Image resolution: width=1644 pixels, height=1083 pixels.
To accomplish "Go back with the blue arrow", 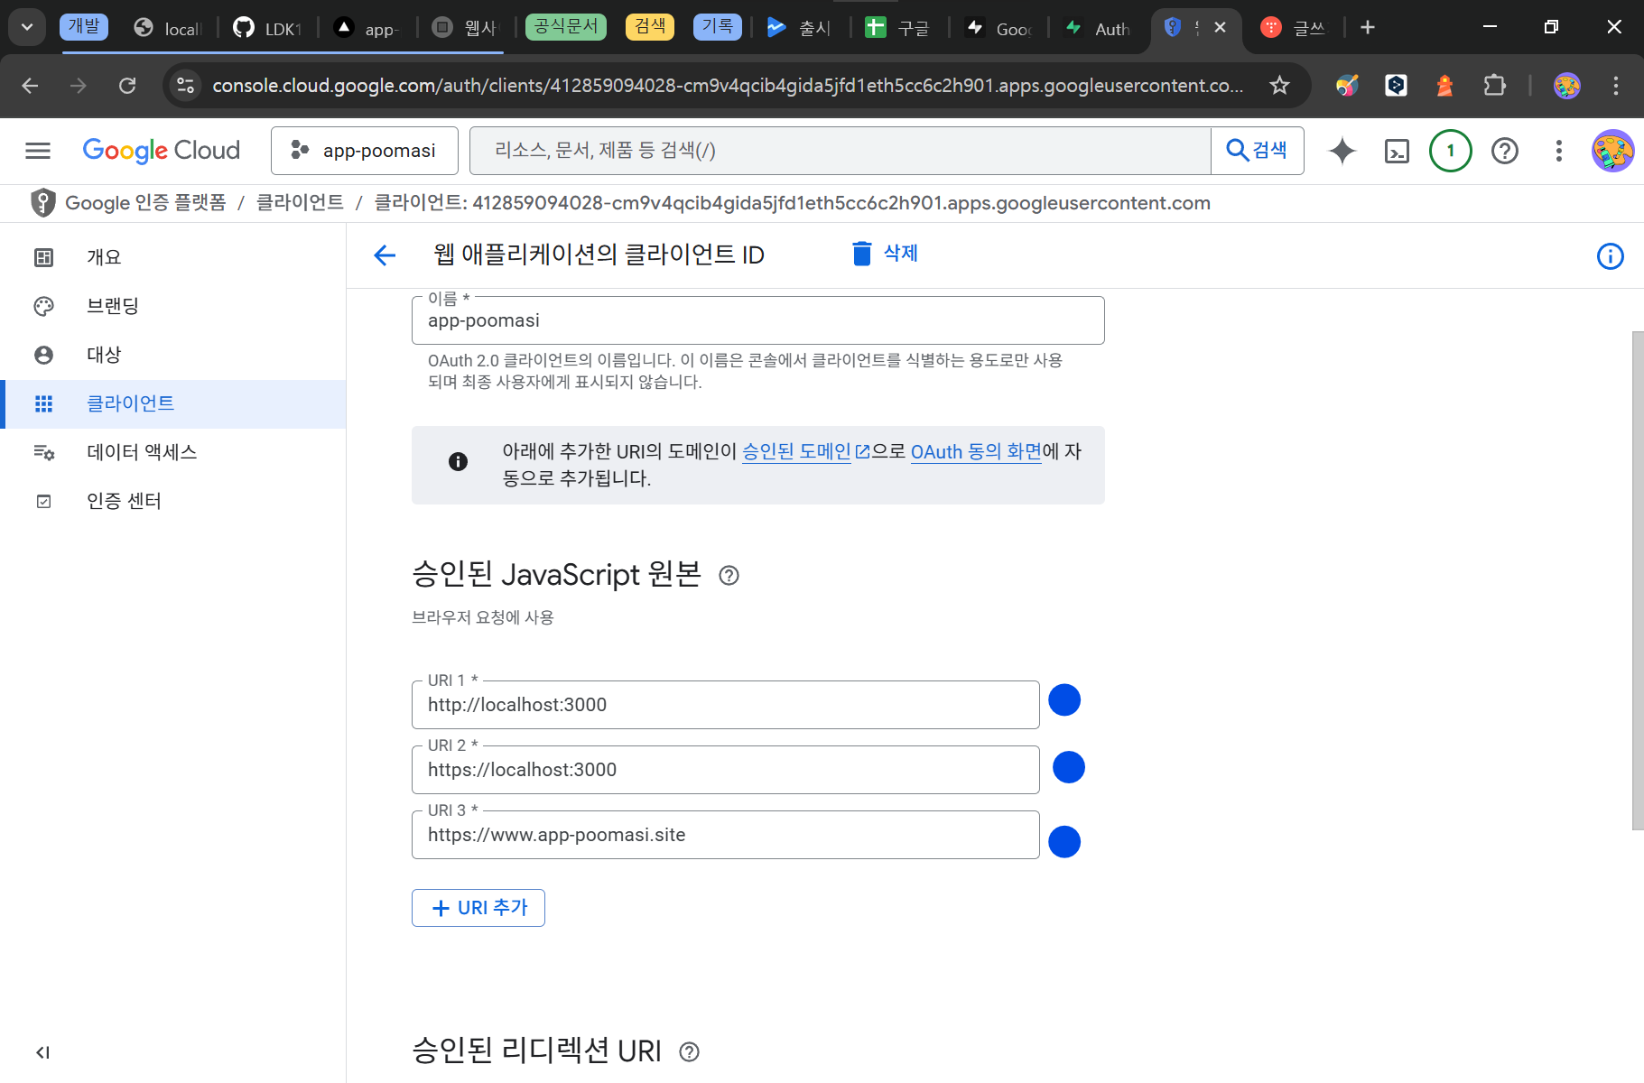I will coord(385,255).
